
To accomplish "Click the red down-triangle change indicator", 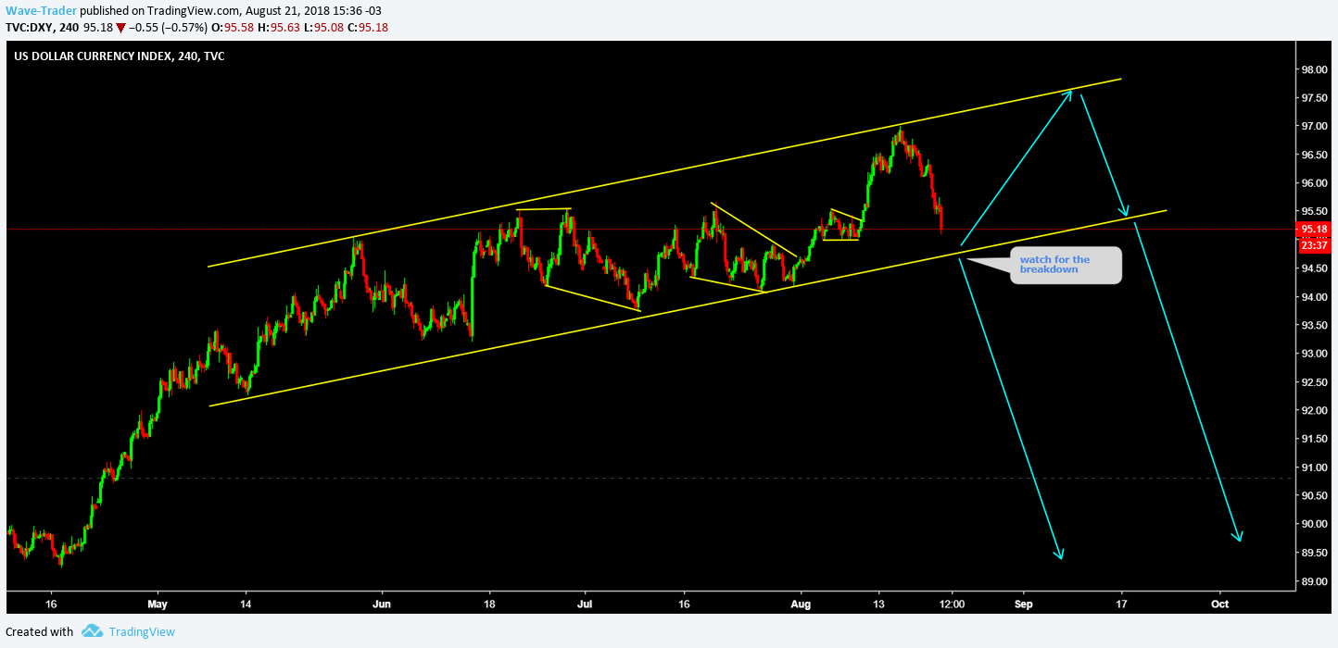I will pyautogui.click(x=120, y=29).
